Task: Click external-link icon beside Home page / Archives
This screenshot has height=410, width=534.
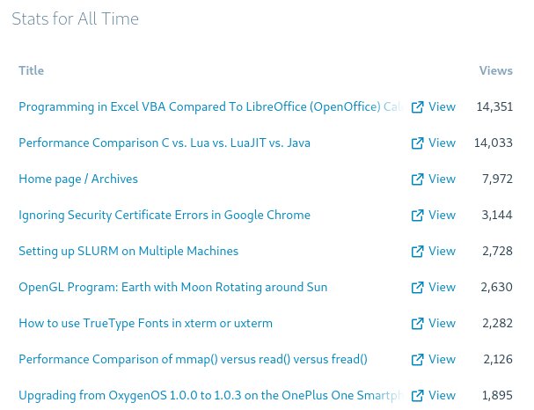Action: pos(418,179)
